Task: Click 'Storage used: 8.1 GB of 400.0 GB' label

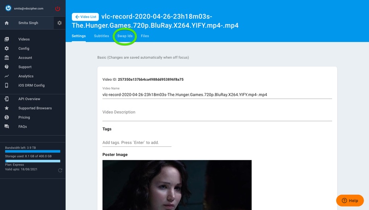Action: tap(28, 156)
